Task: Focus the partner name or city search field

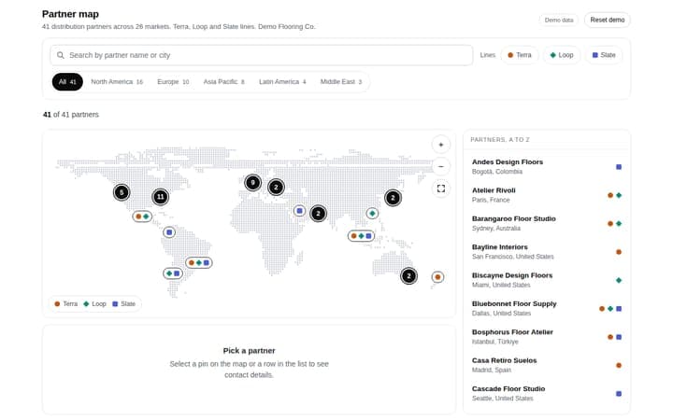Action: [x=262, y=55]
